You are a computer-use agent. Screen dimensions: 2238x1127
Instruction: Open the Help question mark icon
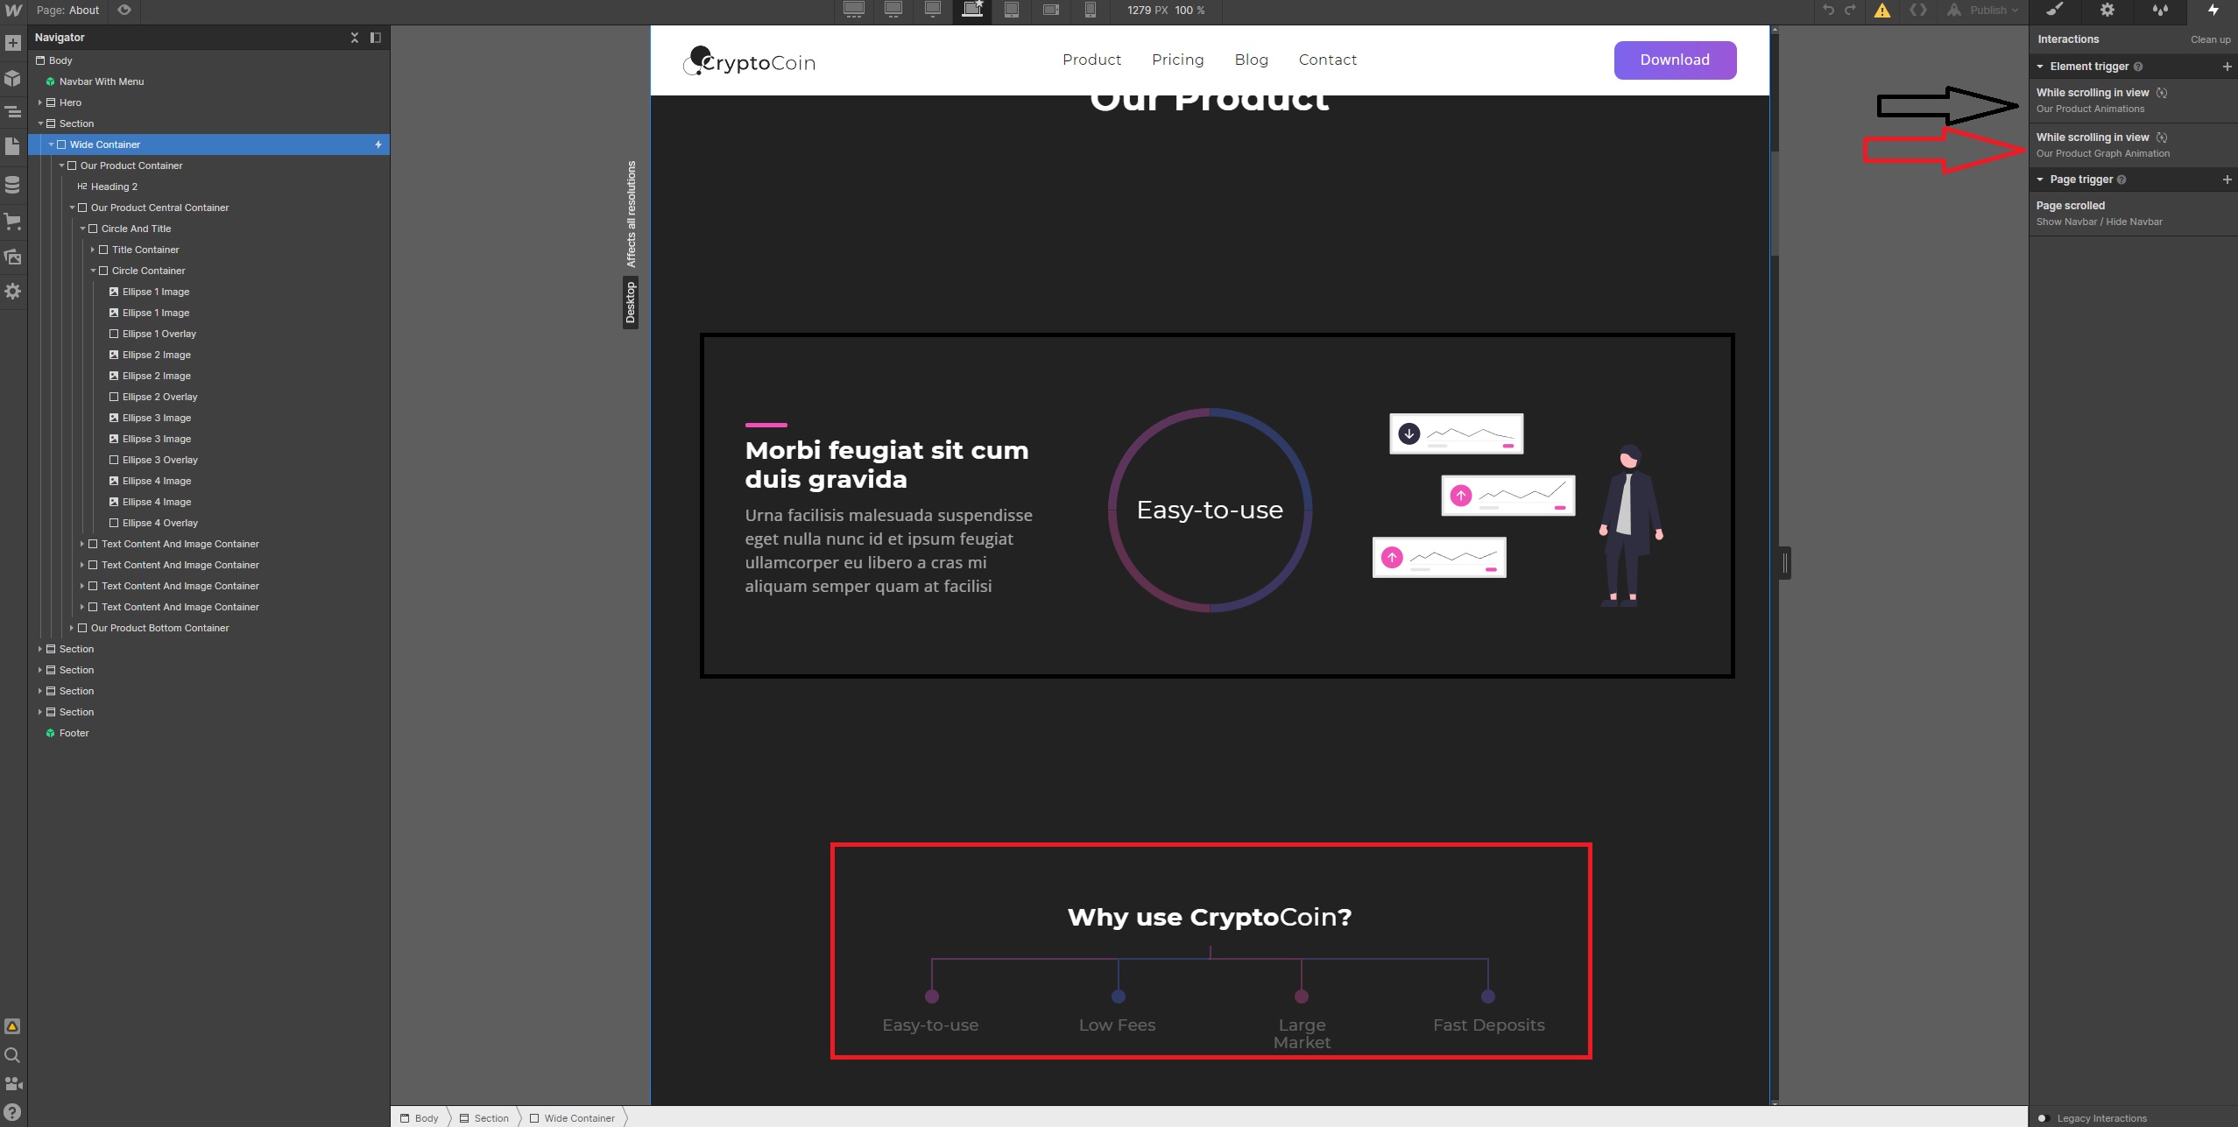(x=12, y=1113)
